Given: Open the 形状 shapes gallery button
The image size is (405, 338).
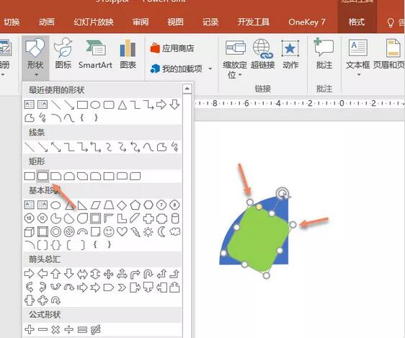Looking at the screenshot, I should click(35, 58).
